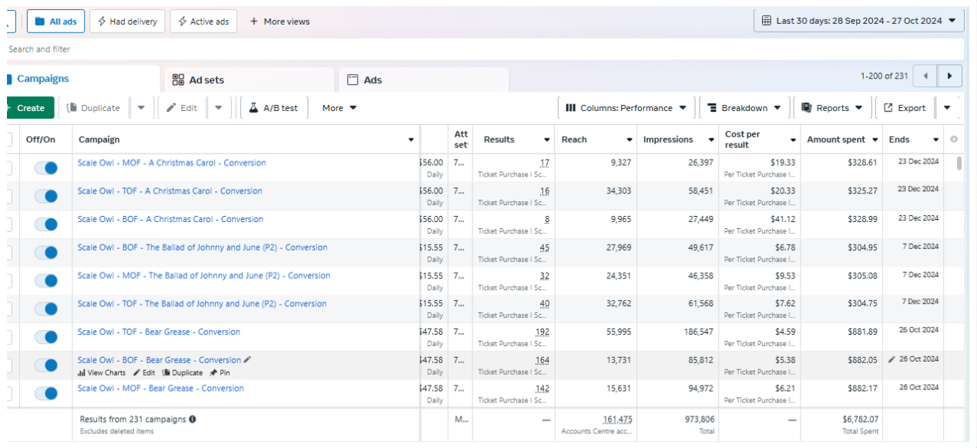Image resolution: width=977 pixels, height=448 pixels.
Task: Click the vertical scrollbar of the campaigns table
Action: coord(959,163)
